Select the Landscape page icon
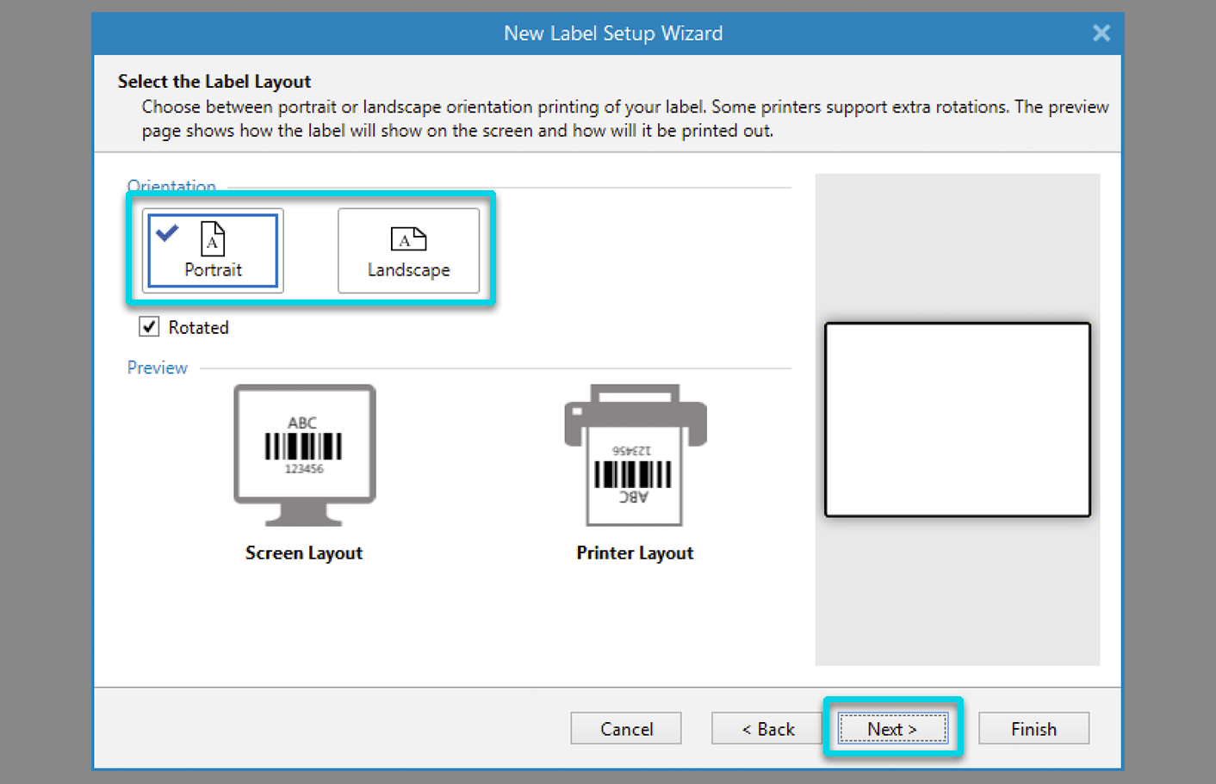Viewport: 1216px width, 784px height. click(408, 238)
